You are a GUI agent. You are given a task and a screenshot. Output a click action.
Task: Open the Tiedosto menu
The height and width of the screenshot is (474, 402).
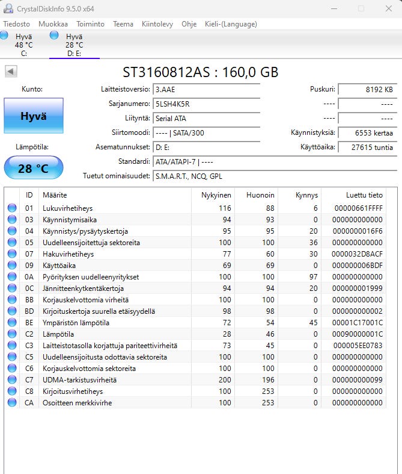point(16,24)
